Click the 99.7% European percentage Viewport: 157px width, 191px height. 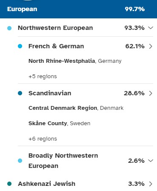click(135, 9)
